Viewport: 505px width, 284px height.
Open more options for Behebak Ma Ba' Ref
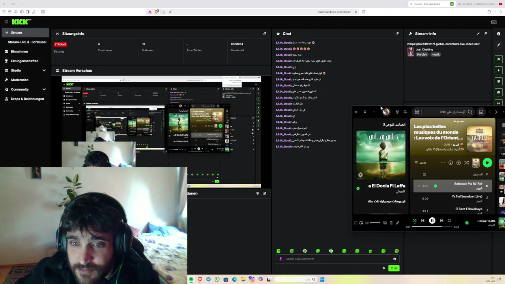pyautogui.click(x=418, y=186)
